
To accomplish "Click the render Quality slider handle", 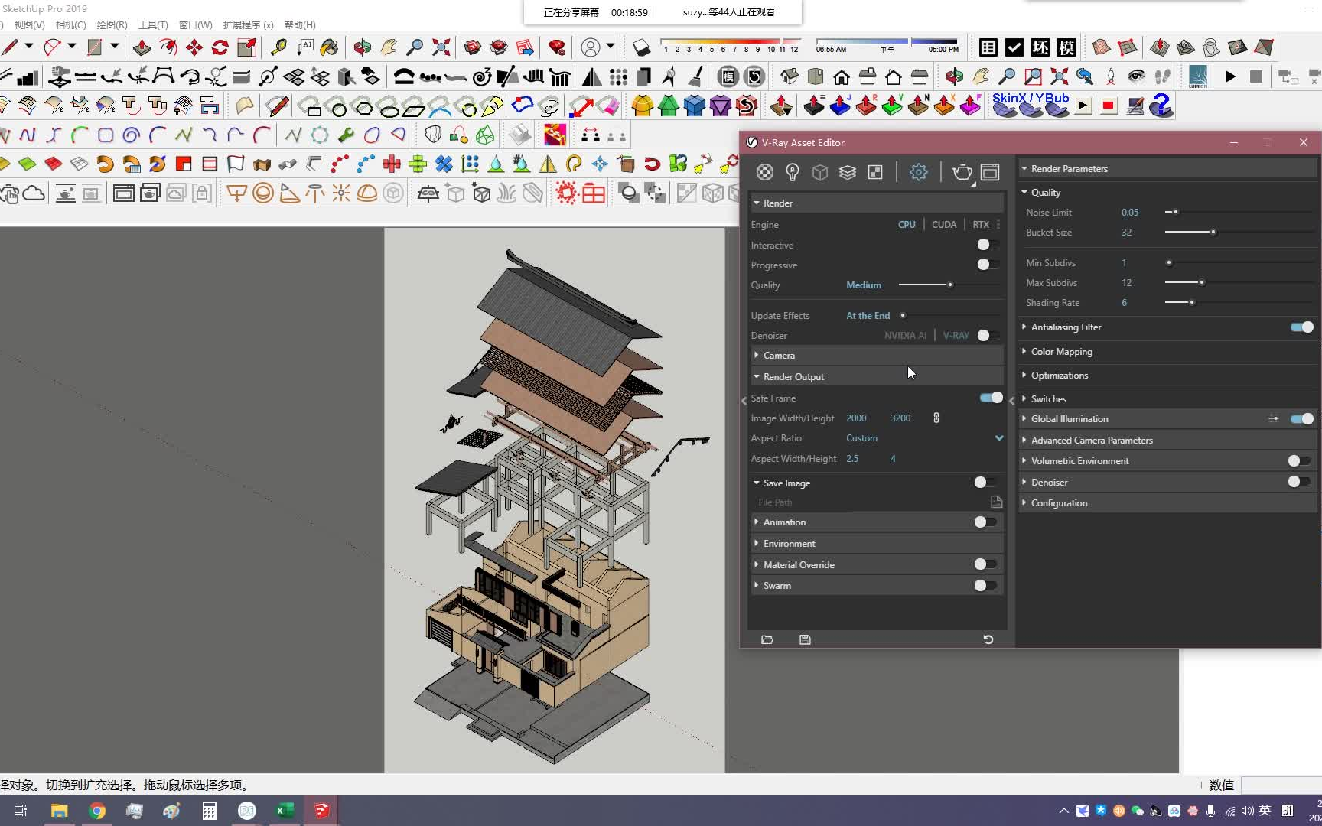I will point(950,285).
